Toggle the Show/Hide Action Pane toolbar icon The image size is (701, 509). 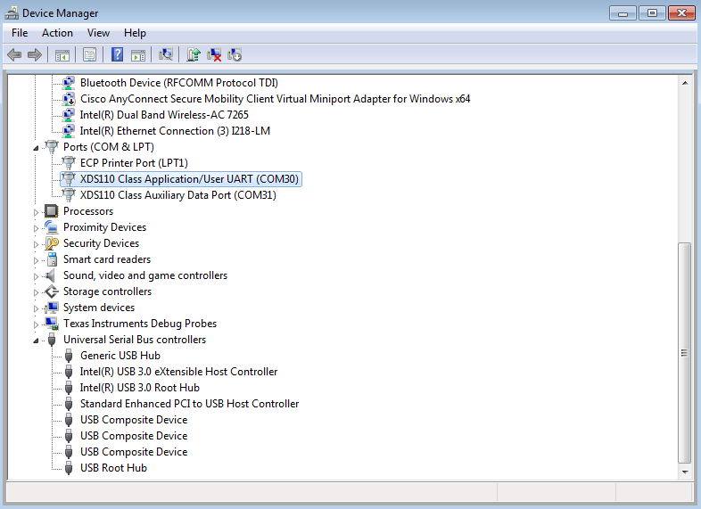pos(138,55)
